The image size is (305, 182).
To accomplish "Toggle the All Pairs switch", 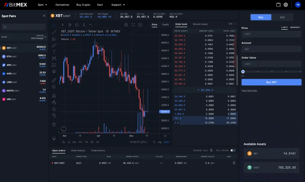I will 233,150.
